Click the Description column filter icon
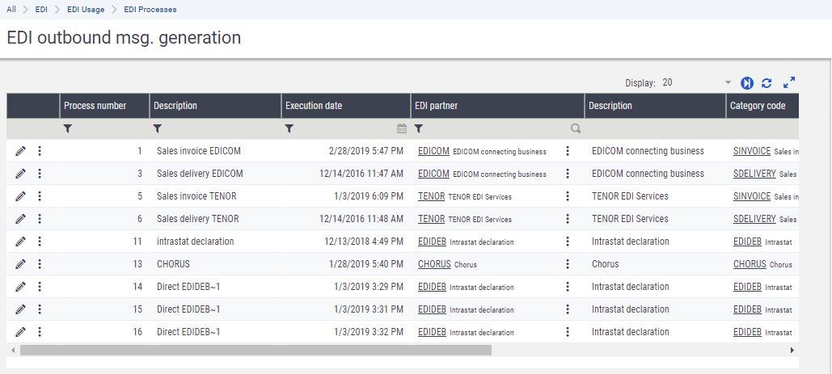The image size is (832, 374). [x=157, y=128]
